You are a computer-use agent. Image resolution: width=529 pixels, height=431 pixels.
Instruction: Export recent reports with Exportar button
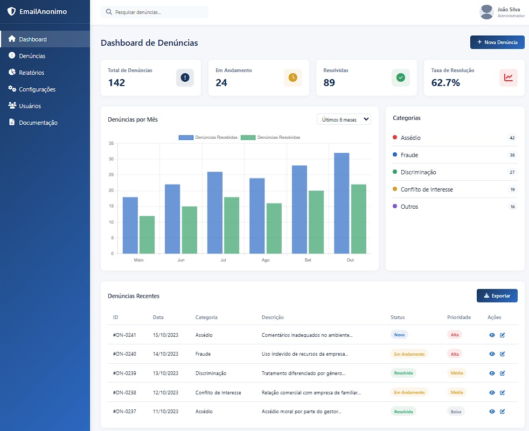point(497,295)
